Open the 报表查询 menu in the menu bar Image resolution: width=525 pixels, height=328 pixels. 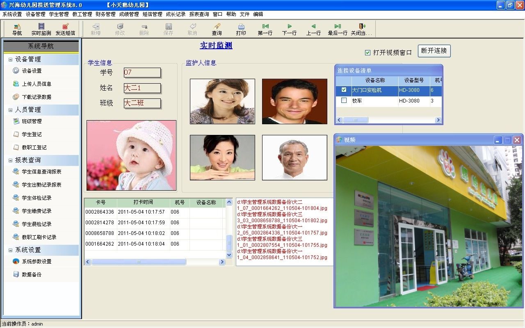[x=199, y=14]
